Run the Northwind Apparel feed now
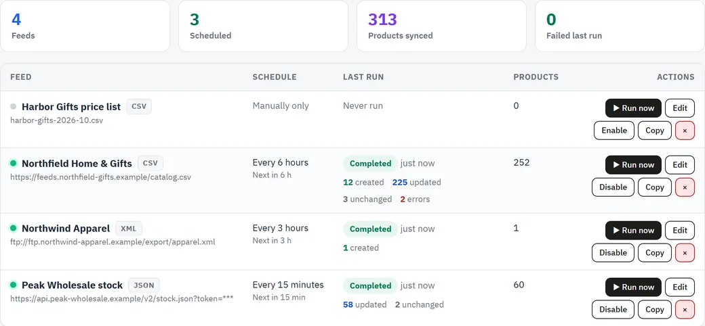Image resolution: width=705 pixels, height=326 pixels. 633,231
